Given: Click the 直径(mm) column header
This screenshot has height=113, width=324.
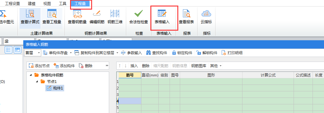Looking at the screenshot, I should (x=150, y=75).
